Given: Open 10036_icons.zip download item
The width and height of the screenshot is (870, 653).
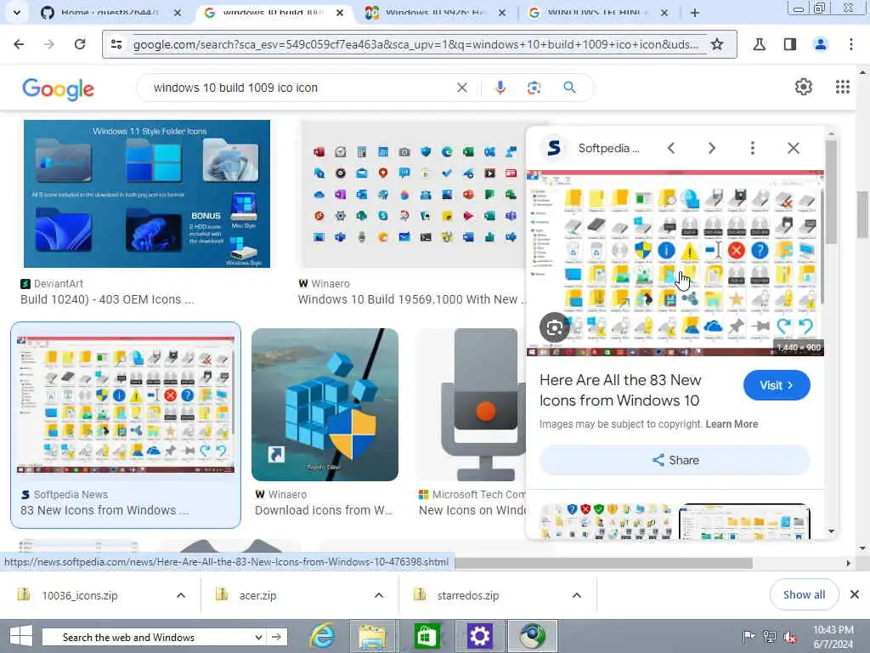Looking at the screenshot, I should click(x=80, y=595).
